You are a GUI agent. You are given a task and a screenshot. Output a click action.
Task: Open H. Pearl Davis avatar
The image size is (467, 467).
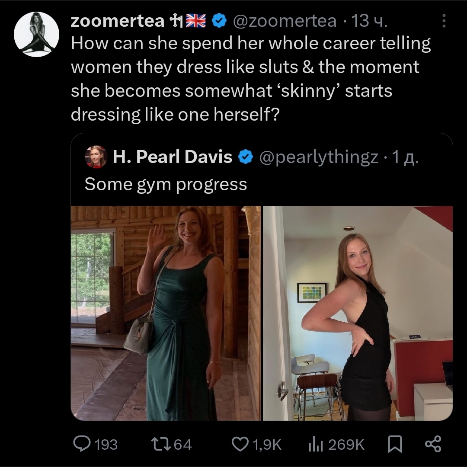point(96,157)
